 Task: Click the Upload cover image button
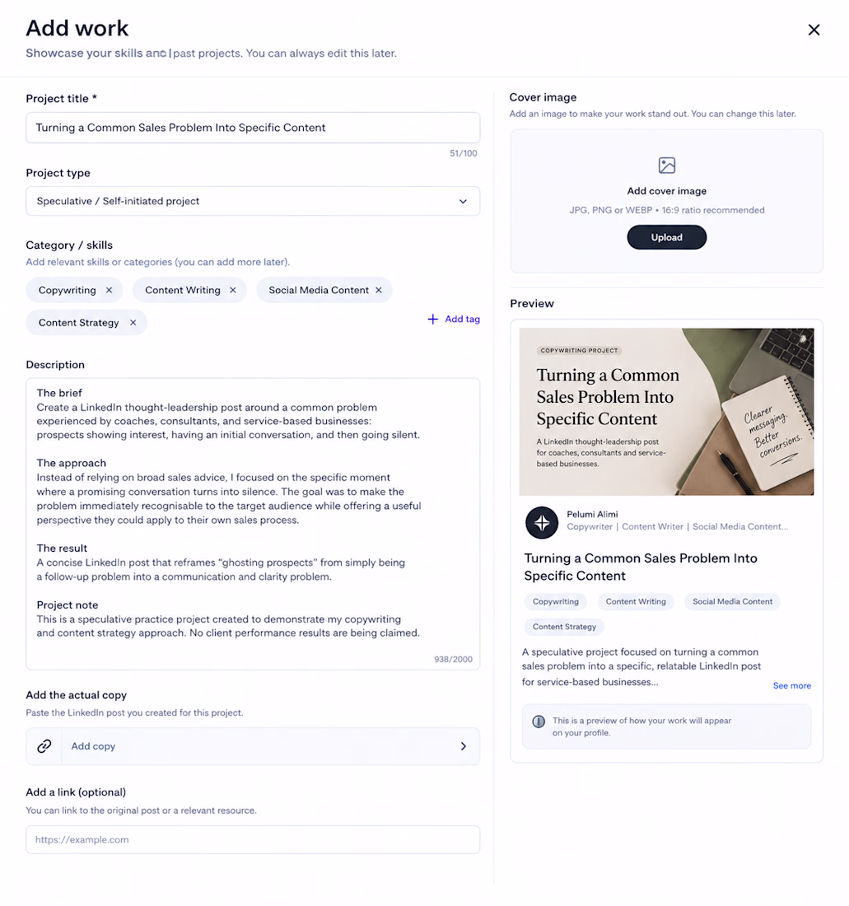click(666, 237)
